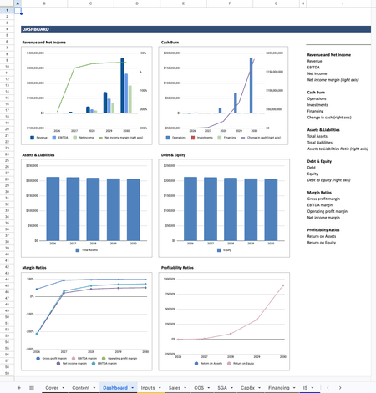This screenshot has width=376, height=393.
Task: Switch to the CapEx sheet tab
Action: pyautogui.click(x=247, y=388)
